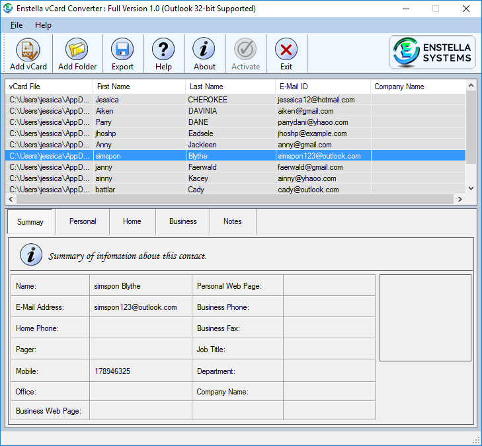This screenshot has width=482, height=446.
Task: Select the battlar contact first name
Action: (x=140, y=190)
